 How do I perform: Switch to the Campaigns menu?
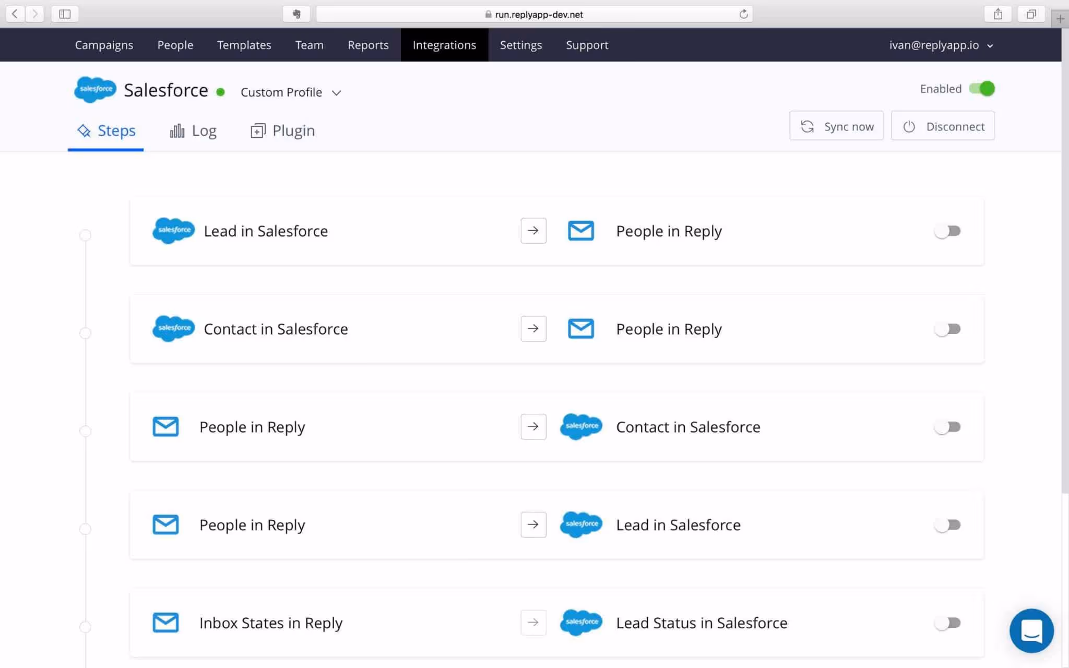(x=104, y=45)
